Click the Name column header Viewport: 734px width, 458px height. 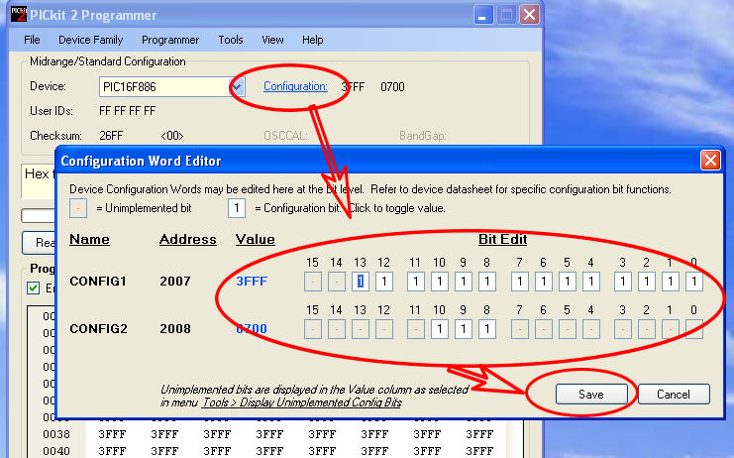[x=89, y=239]
